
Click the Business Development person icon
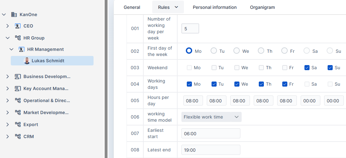click(18, 76)
